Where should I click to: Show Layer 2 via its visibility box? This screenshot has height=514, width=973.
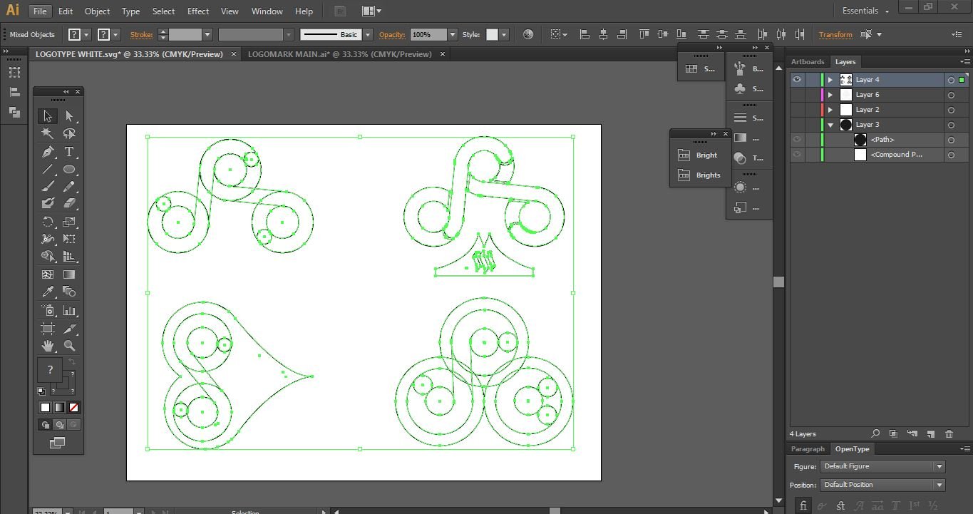pyautogui.click(x=797, y=110)
